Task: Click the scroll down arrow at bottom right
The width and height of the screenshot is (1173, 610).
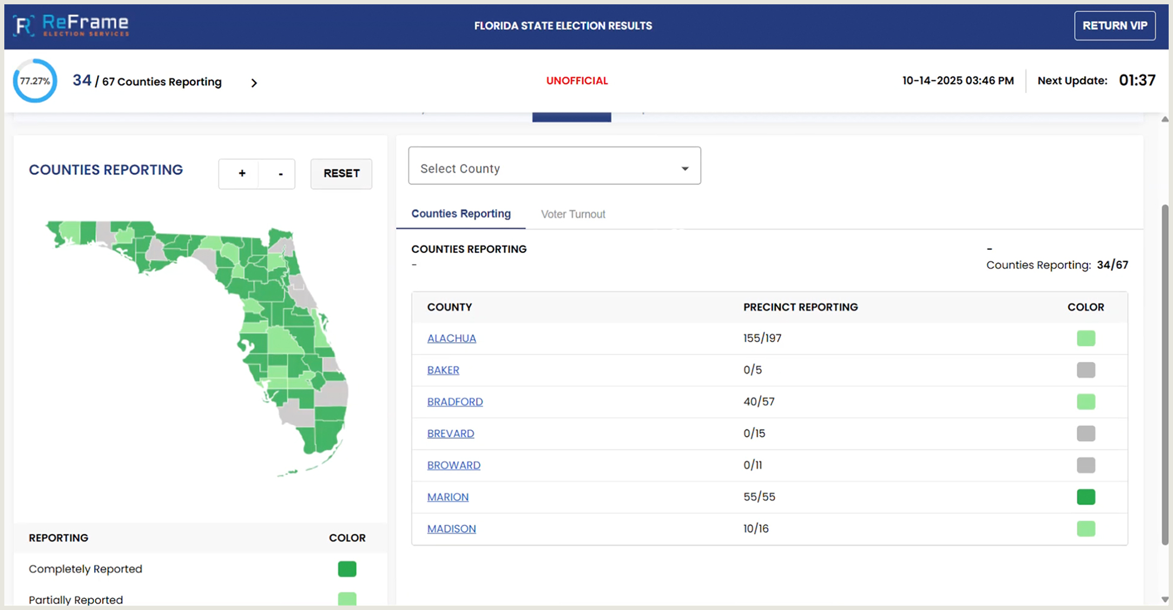Action: 1165,599
